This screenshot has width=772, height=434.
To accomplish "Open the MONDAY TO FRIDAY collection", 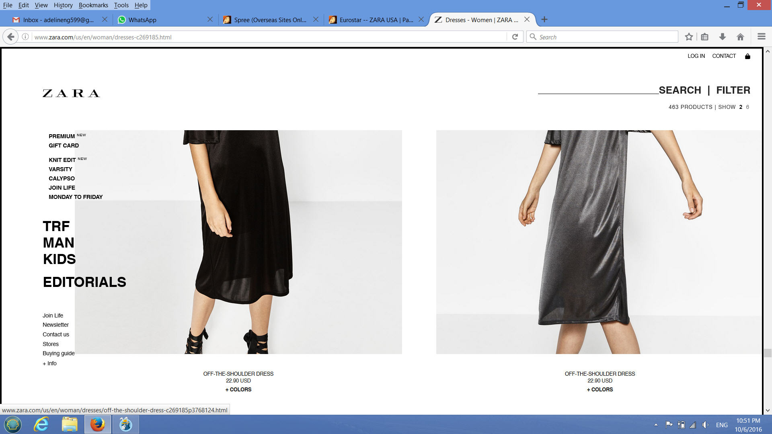I will [x=76, y=197].
